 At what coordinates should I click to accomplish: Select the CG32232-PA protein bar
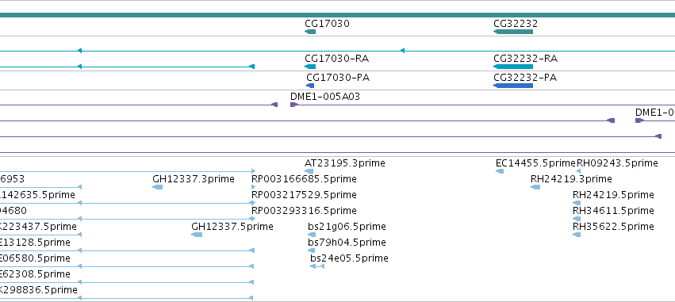point(513,86)
